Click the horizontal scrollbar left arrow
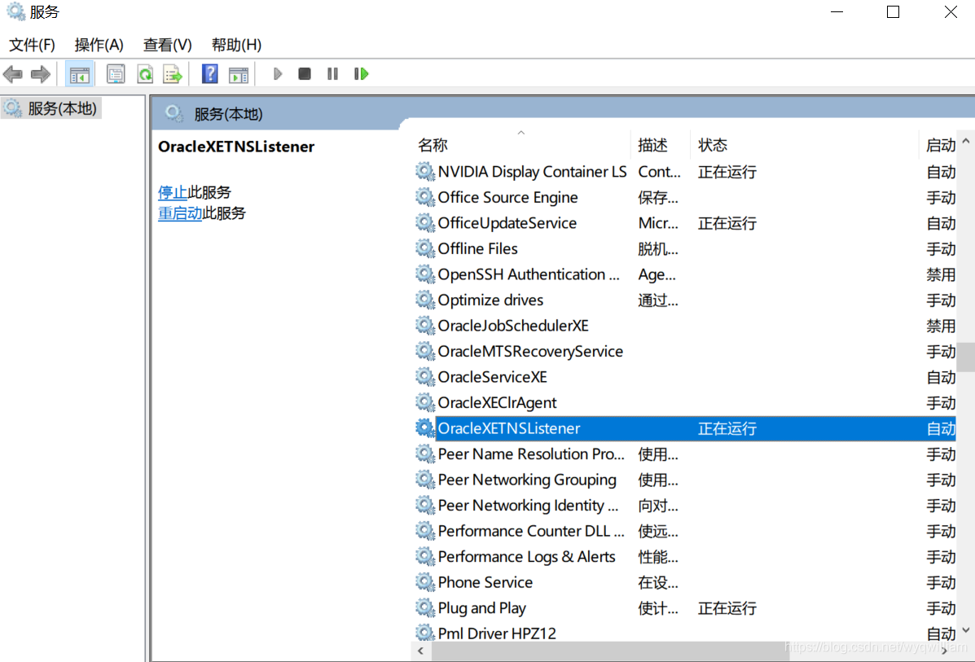The width and height of the screenshot is (975, 662). click(421, 651)
